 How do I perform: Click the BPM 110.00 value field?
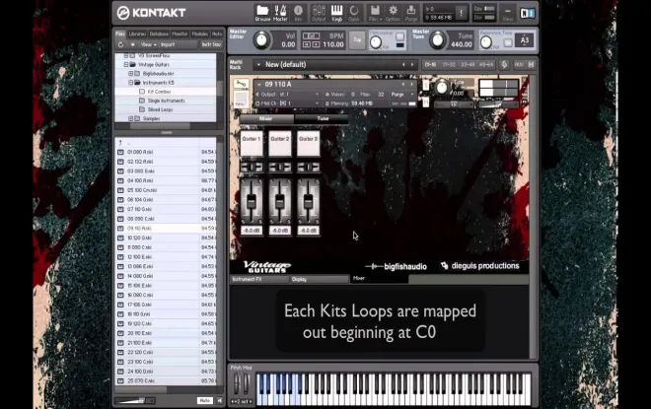click(x=333, y=44)
